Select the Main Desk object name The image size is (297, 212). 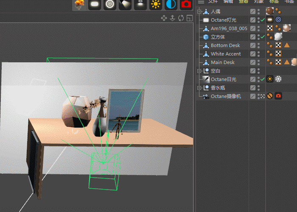click(223, 62)
